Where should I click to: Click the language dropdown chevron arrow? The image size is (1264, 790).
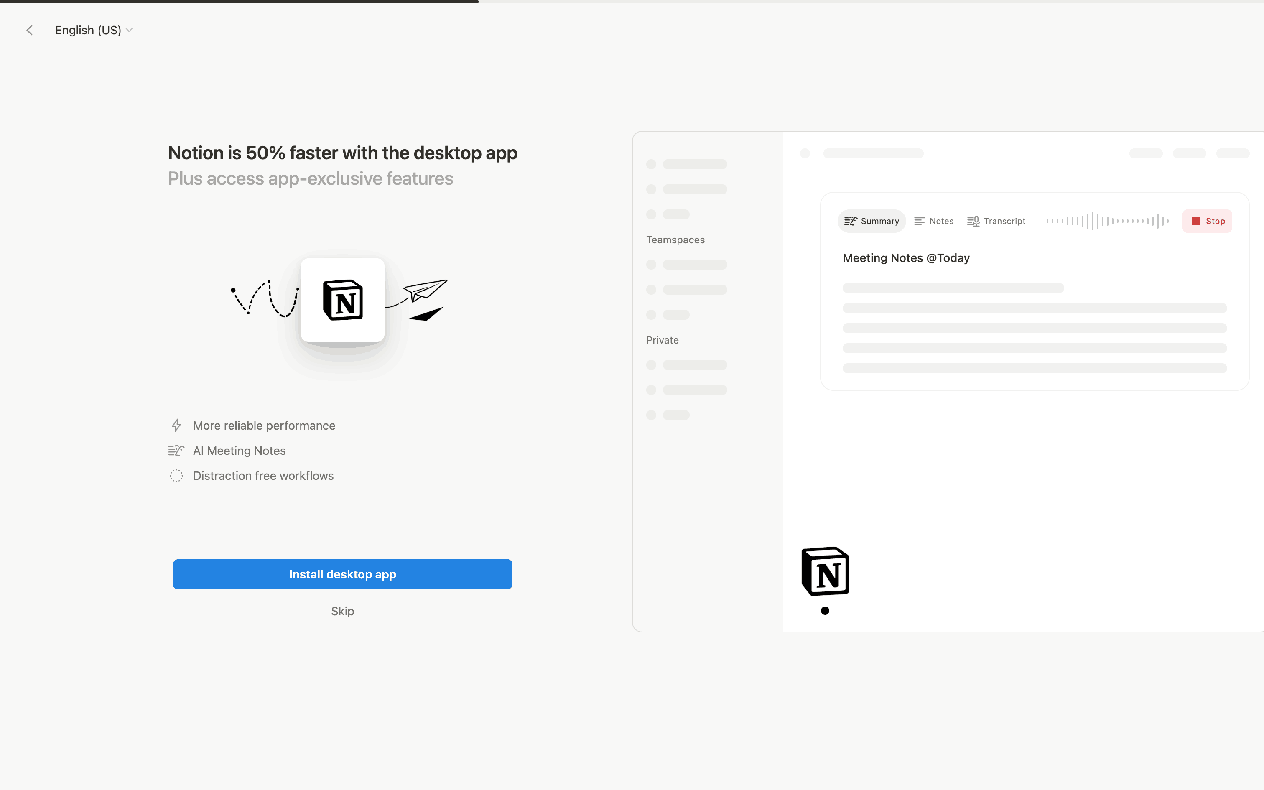point(129,30)
